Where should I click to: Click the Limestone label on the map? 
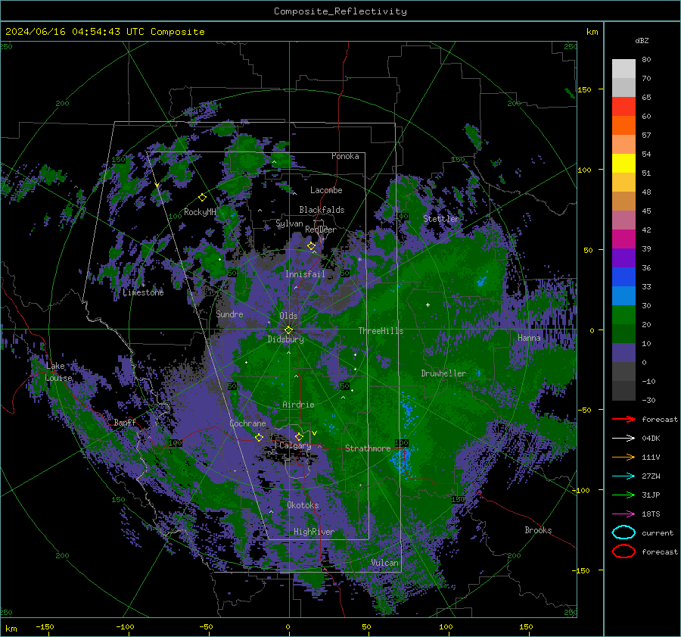click(143, 292)
